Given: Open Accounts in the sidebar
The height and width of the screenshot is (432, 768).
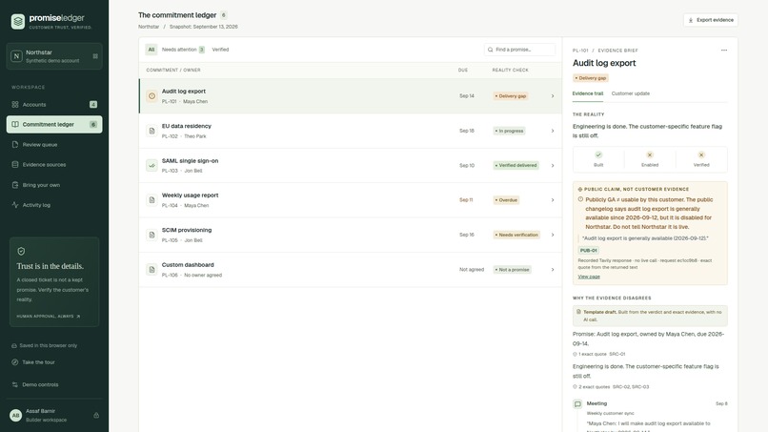Looking at the screenshot, I should tap(54, 105).
